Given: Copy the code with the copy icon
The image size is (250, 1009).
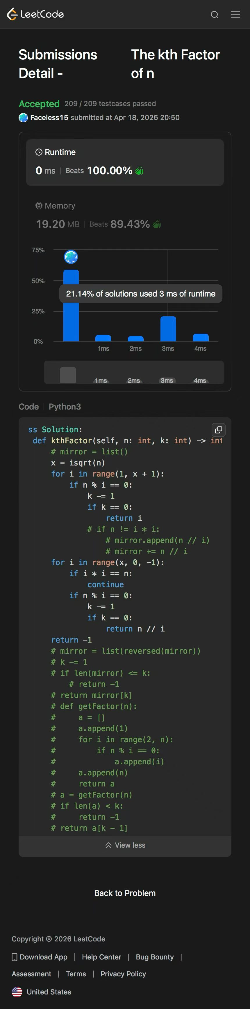Looking at the screenshot, I should tap(219, 430).
